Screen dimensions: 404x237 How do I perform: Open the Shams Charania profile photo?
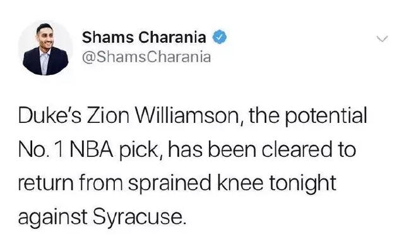(45, 49)
